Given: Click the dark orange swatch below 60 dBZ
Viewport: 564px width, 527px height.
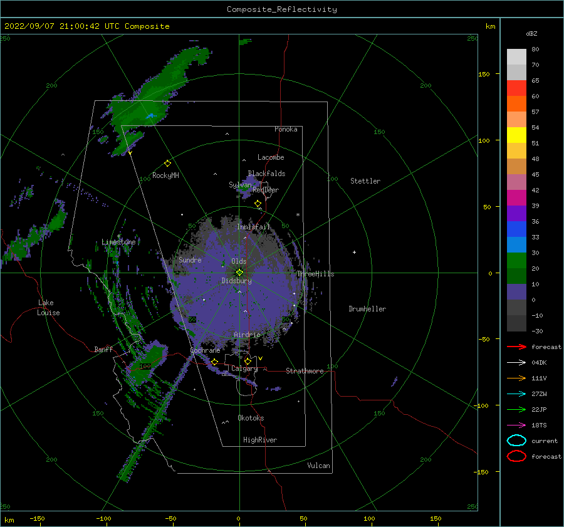Looking at the screenshot, I should (516, 103).
